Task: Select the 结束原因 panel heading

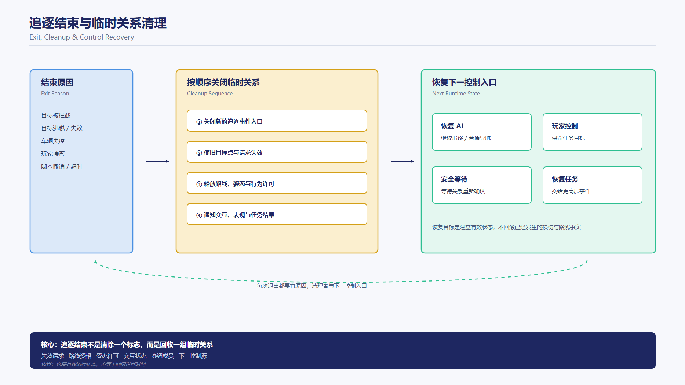Action: click(57, 82)
